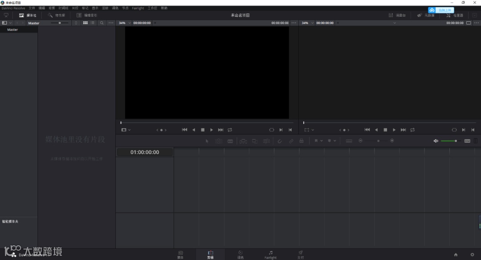Toggle the bin list sidebar layout icon
The width and height of the screenshot is (481, 260).
tap(4, 23)
